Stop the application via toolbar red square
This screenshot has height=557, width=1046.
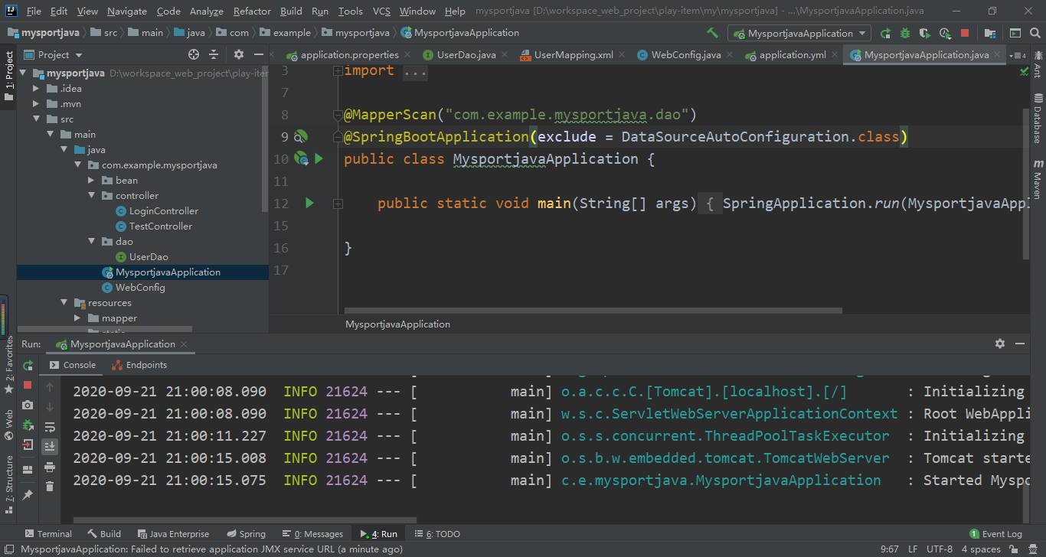click(x=965, y=33)
